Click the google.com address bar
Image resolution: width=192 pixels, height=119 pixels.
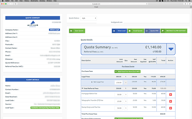click(103, 4)
